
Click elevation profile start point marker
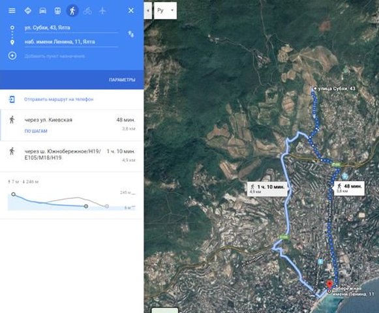coord(14,194)
